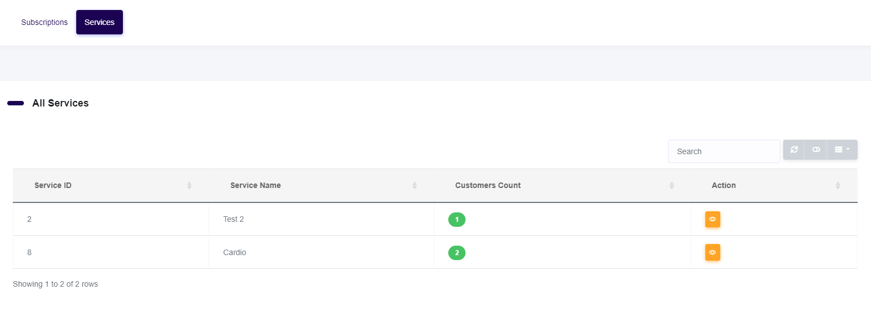
Task: Click sort arrows in Service ID column
Action: point(189,186)
